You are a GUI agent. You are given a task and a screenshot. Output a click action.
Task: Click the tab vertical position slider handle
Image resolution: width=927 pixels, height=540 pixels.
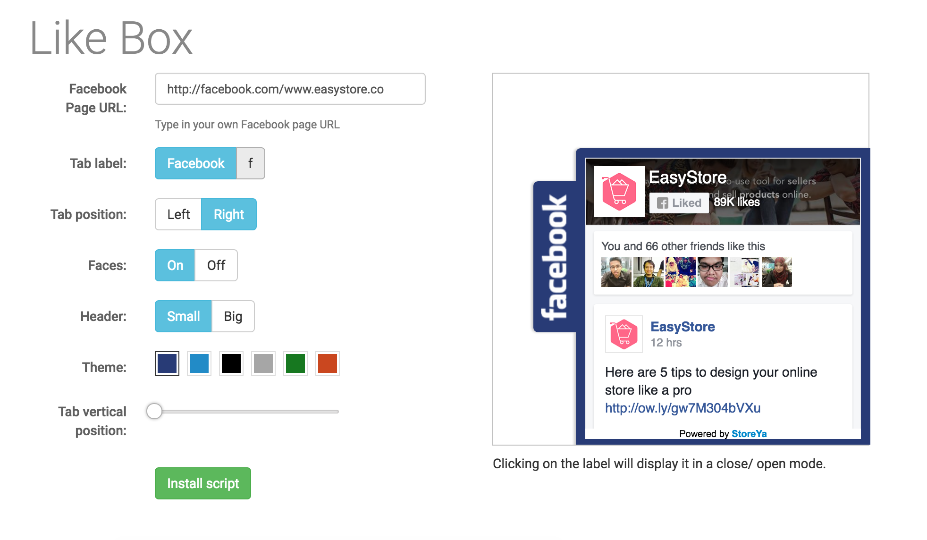(x=154, y=411)
